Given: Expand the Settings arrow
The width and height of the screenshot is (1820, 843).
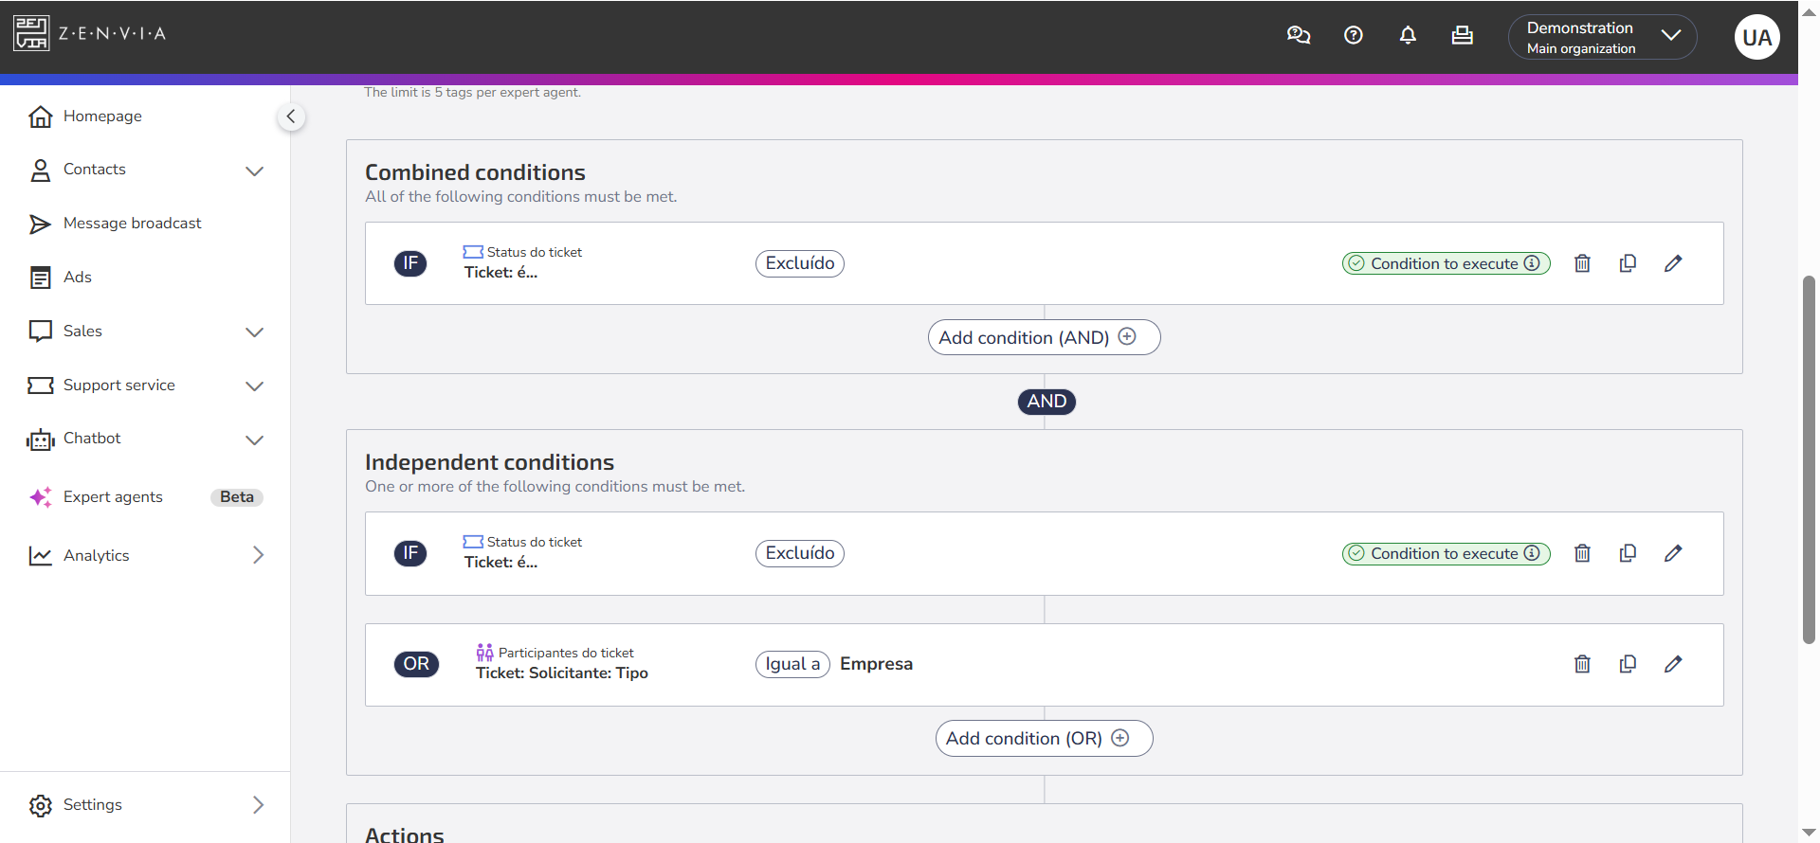Looking at the screenshot, I should [x=258, y=804].
